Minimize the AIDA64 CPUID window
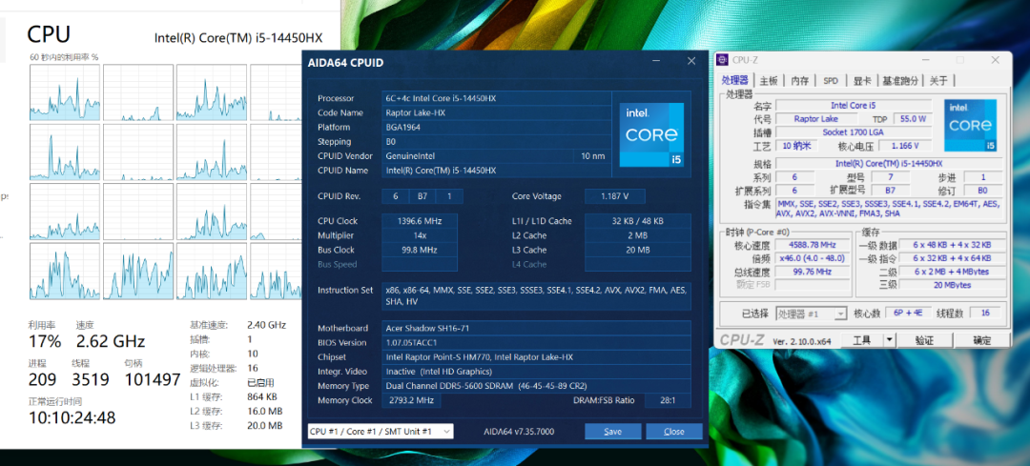 [x=656, y=61]
